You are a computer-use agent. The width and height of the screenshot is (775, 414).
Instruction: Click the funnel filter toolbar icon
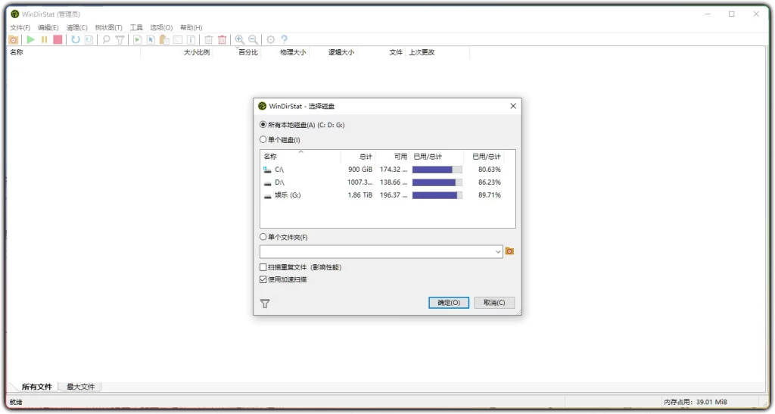coord(120,39)
